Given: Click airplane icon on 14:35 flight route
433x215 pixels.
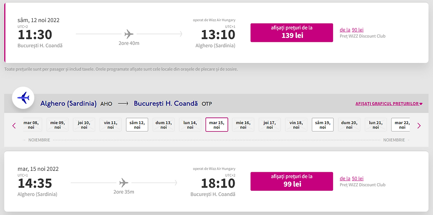Looking at the screenshot, I should (x=124, y=182).
